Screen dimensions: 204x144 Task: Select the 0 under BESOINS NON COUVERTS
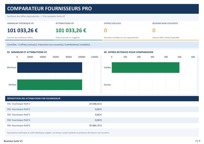pyautogui.click(x=154, y=30)
